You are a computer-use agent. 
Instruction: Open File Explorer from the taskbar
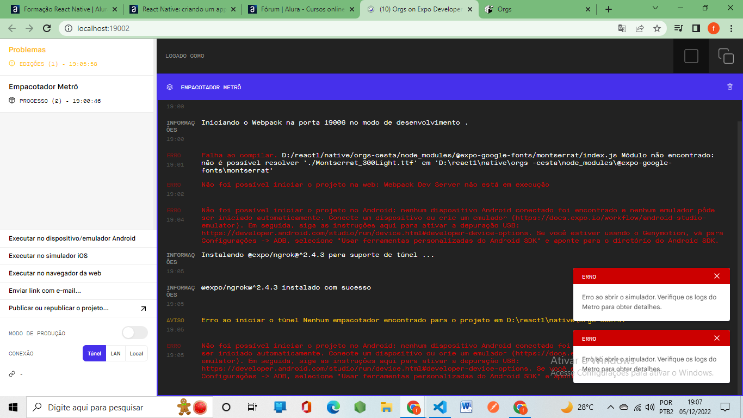387,407
